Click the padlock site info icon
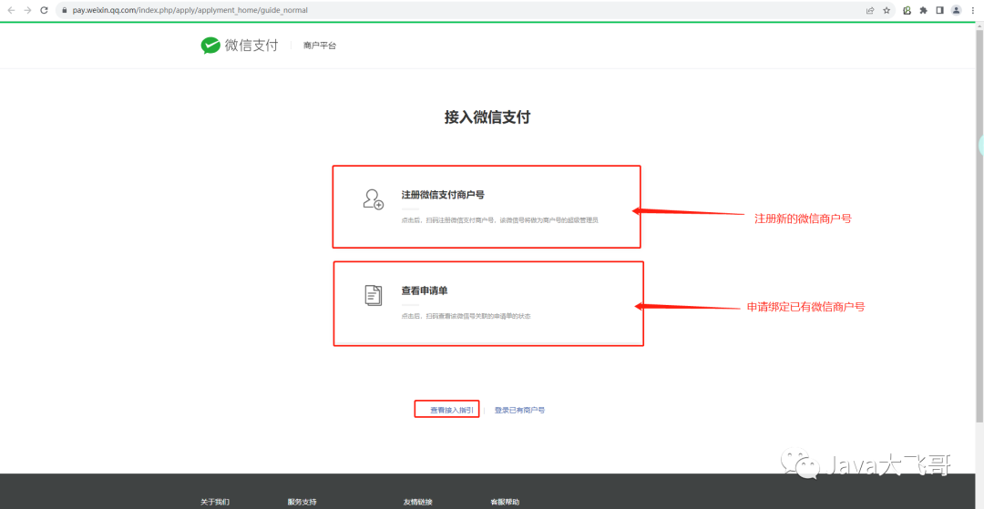 pos(64,11)
